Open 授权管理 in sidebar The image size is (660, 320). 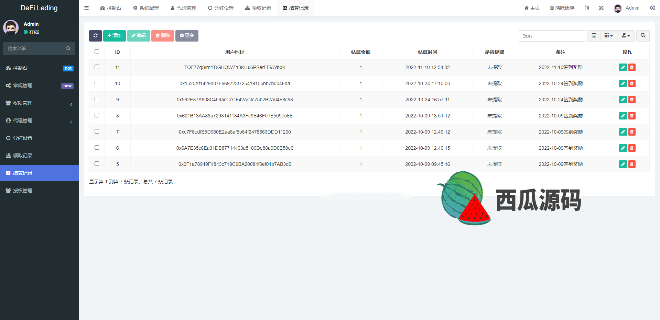click(39, 191)
